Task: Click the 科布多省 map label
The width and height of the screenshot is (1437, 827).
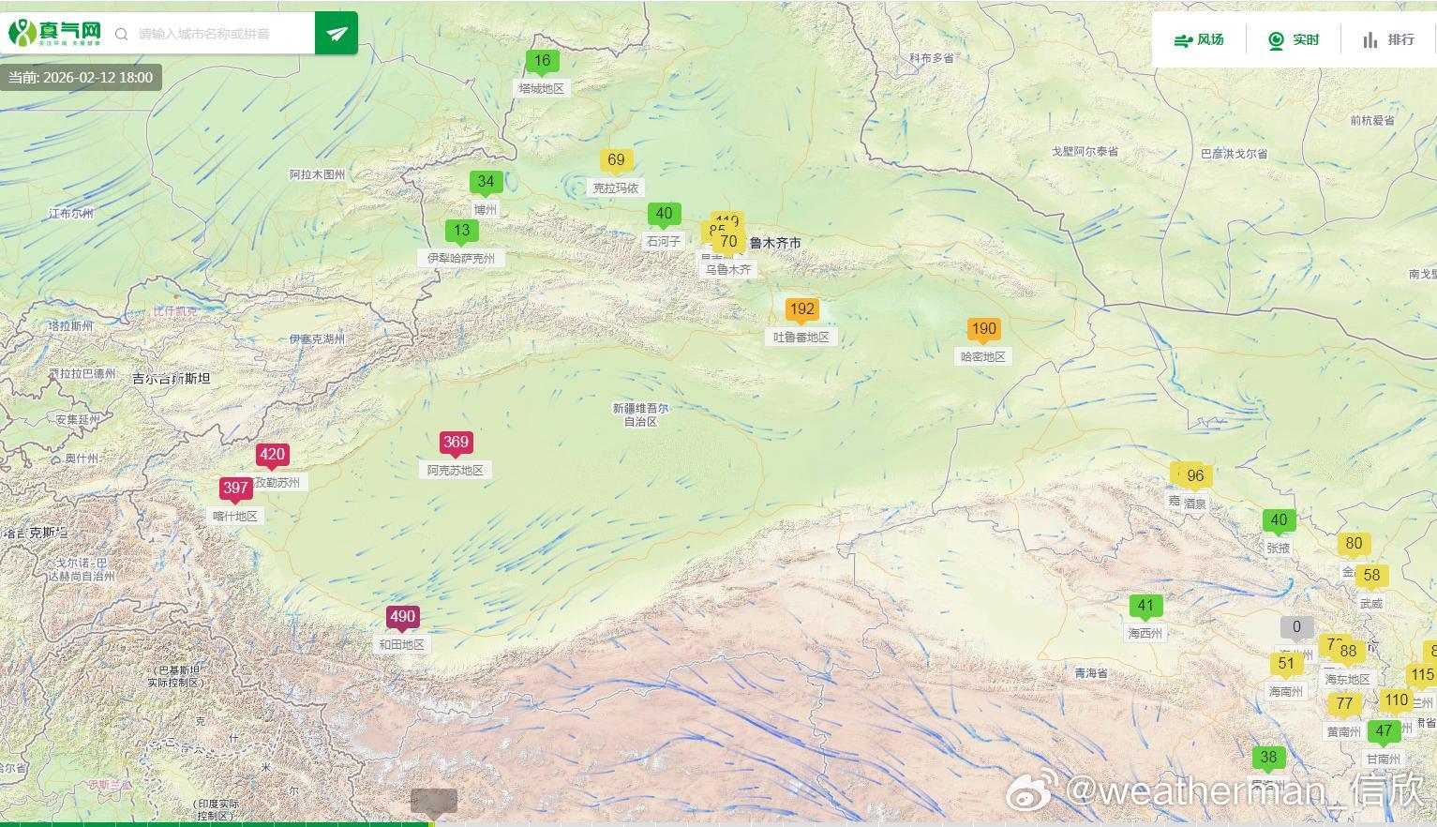Action: (x=932, y=58)
